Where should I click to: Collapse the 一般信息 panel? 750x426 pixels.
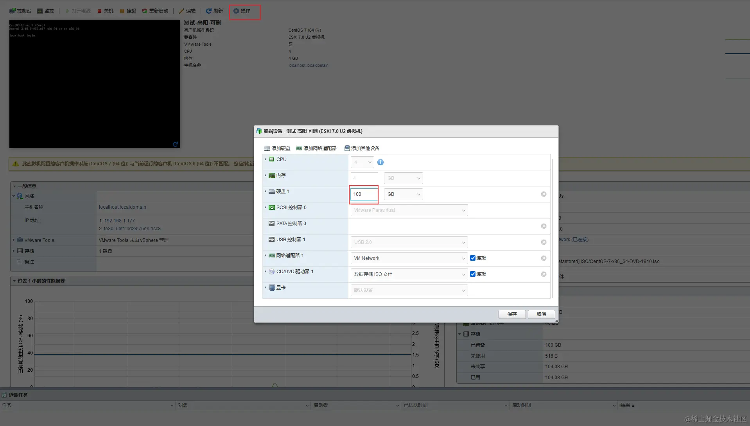14,186
